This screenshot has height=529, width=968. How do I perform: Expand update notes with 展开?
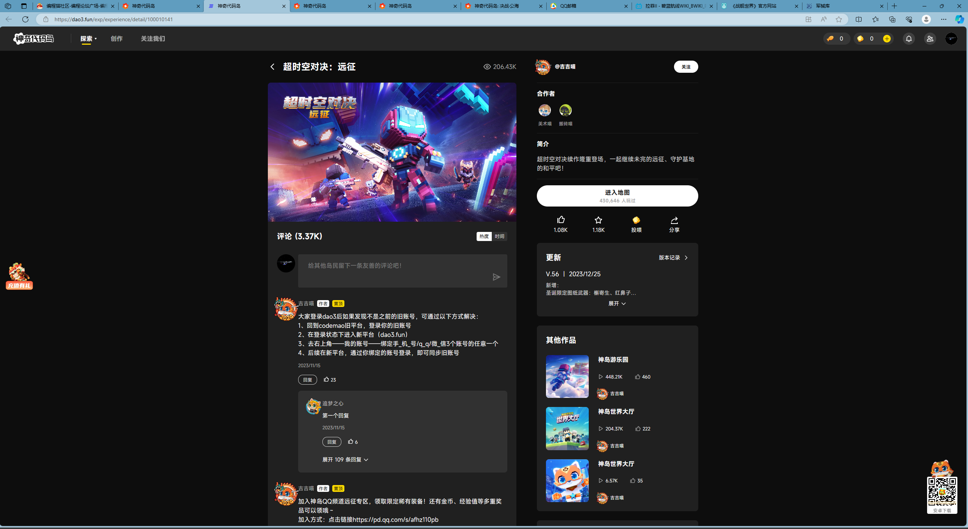point(617,304)
